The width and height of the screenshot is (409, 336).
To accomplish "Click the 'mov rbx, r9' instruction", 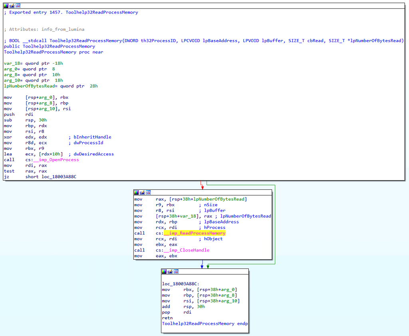I will [24, 149].
